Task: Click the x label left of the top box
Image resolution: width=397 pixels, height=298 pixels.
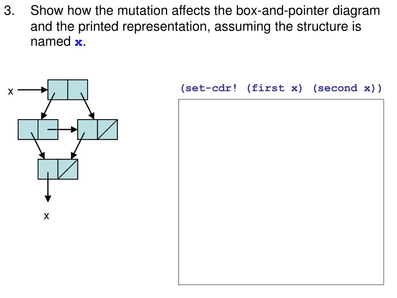Action: pos(10,91)
